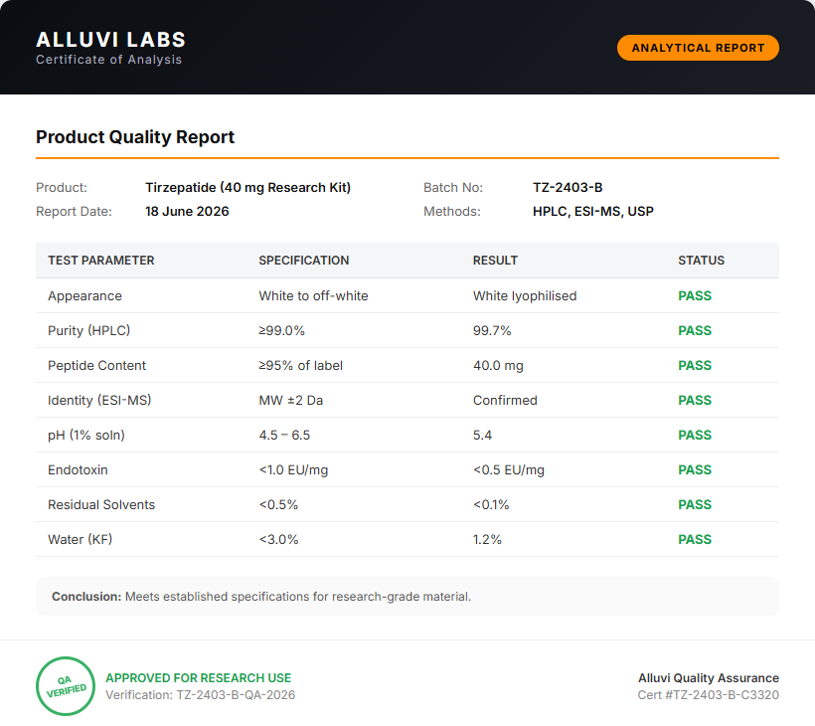Click the 99.7% purity result

click(x=492, y=330)
